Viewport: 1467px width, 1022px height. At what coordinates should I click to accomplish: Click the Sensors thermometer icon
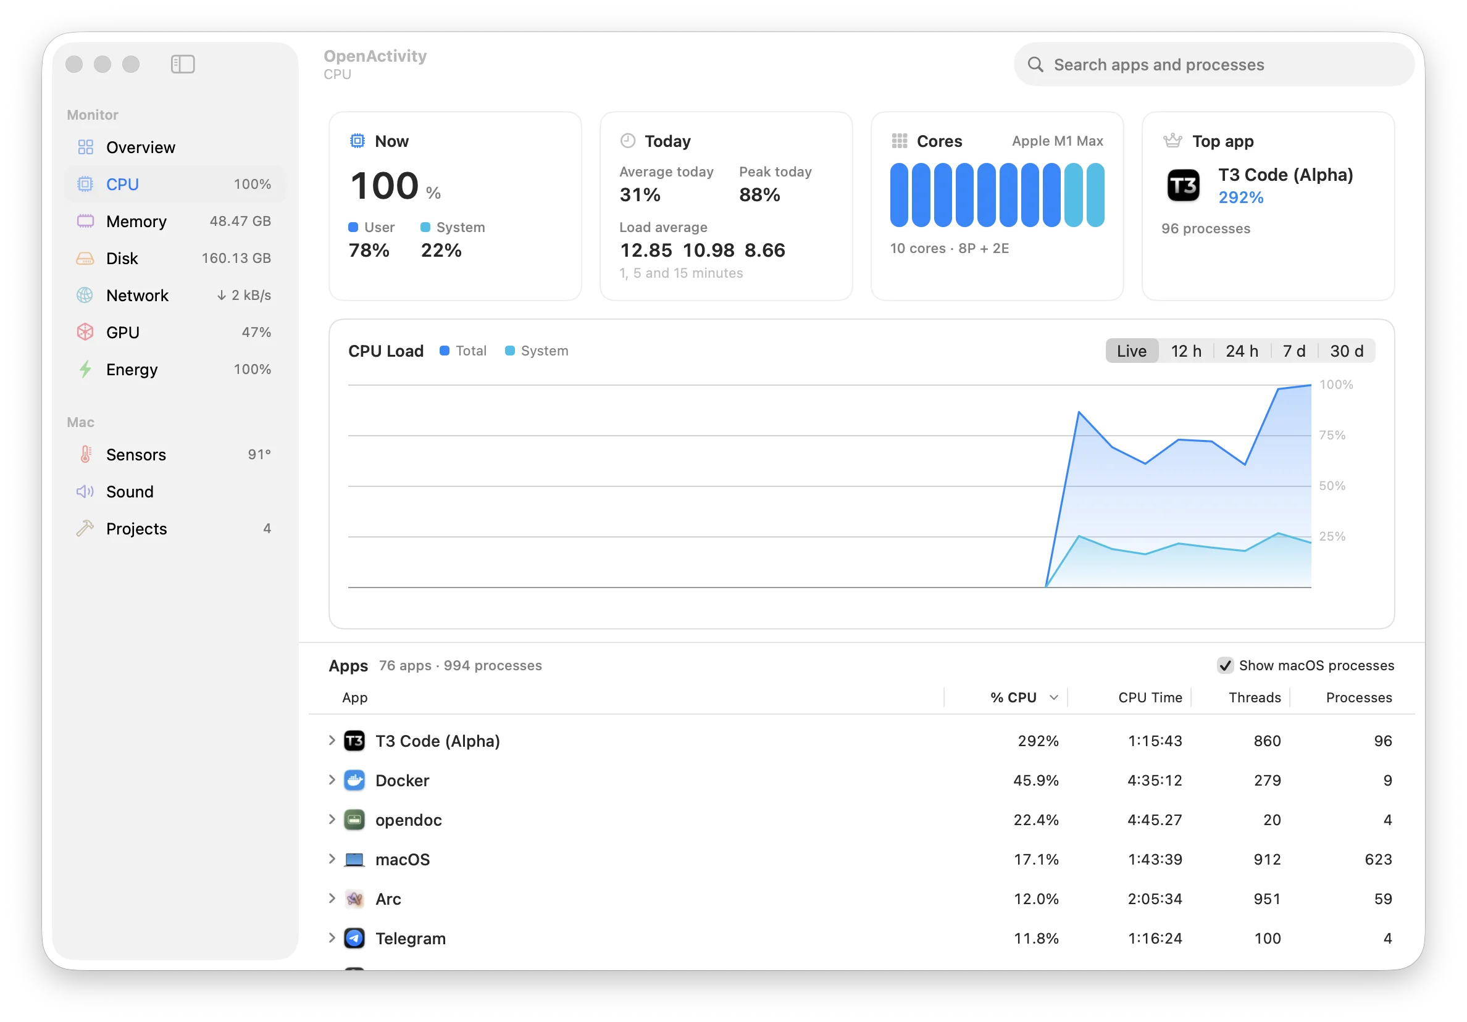tap(85, 455)
